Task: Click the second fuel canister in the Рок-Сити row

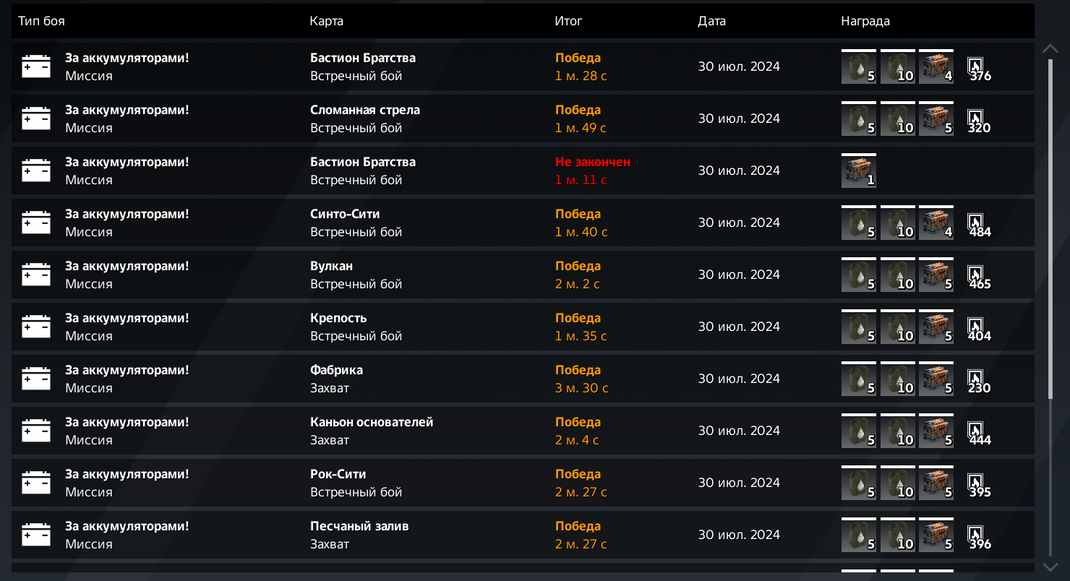Action: [898, 483]
